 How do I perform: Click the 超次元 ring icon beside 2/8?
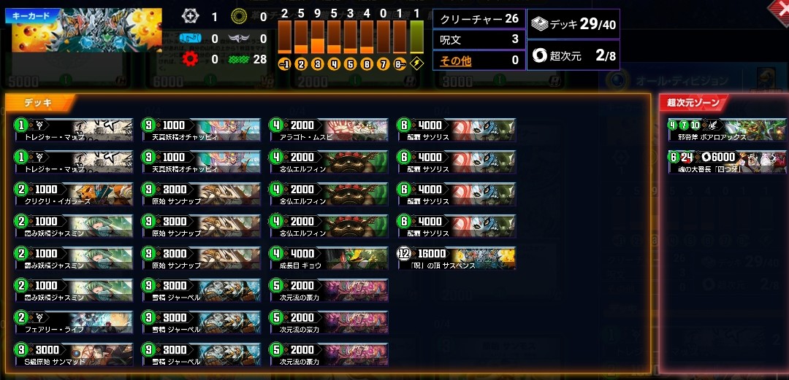[540, 55]
